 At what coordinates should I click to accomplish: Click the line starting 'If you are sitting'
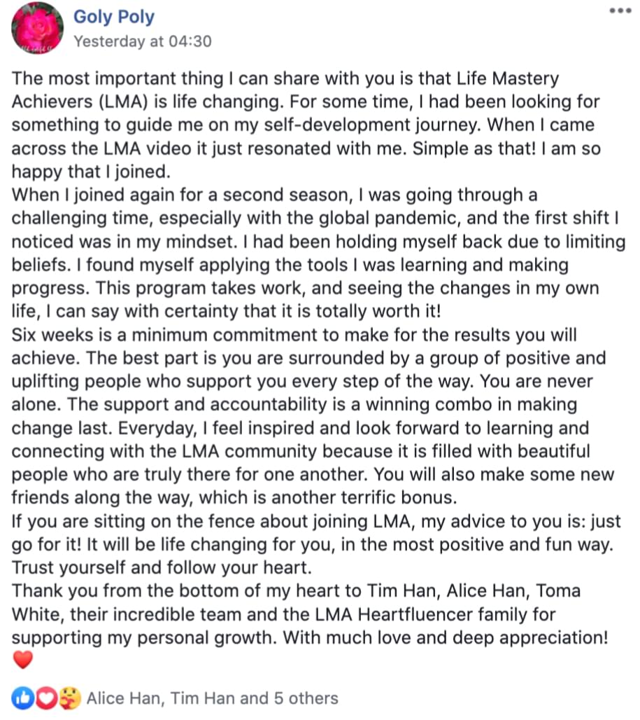[x=316, y=521]
